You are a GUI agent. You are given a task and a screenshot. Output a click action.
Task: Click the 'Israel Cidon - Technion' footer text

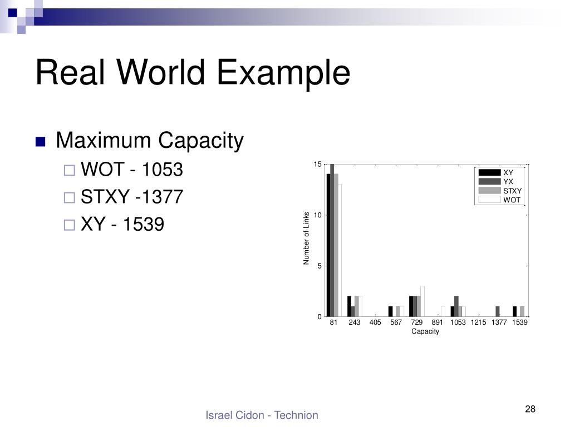262,415
